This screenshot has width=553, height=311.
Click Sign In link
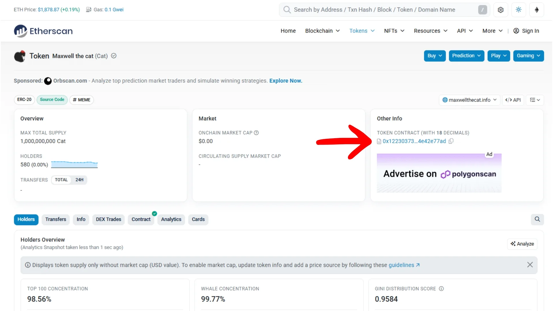(x=530, y=31)
